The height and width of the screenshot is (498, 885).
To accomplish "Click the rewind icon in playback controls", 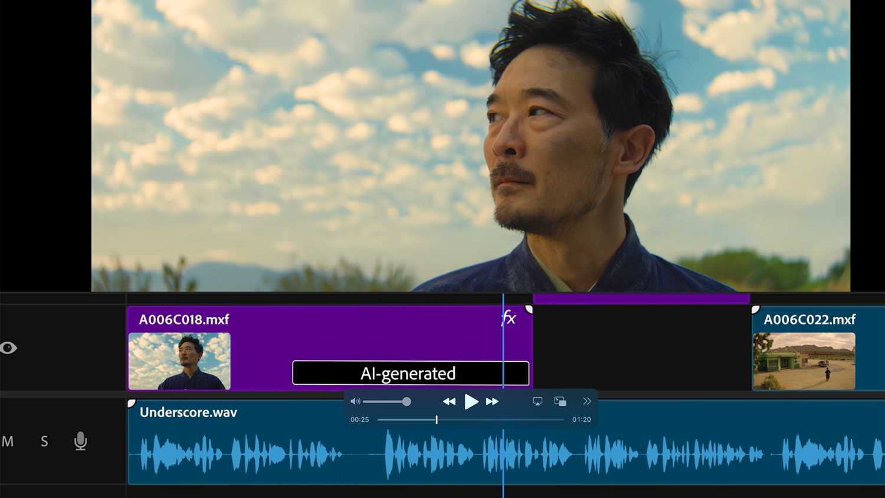I will [x=449, y=401].
